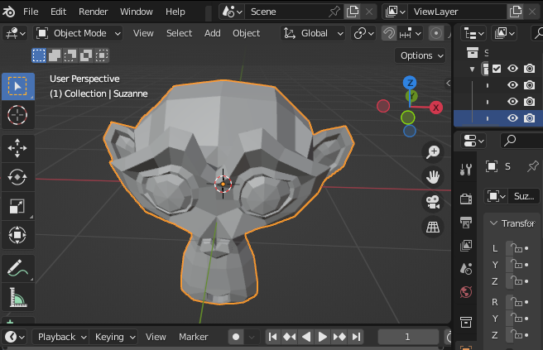The image size is (543, 350).
Task: Toggle camera view in viewport
Action: [x=432, y=201]
